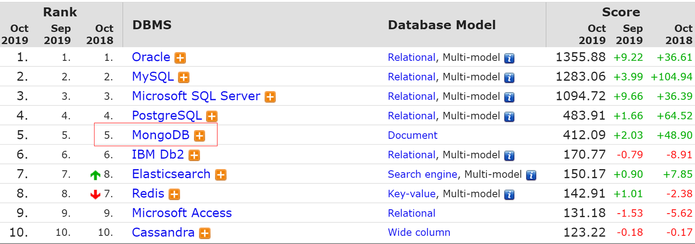Viewport: 695px width, 244px height.
Task: Click the plus icon next to Oracle
Action: [180, 58]
